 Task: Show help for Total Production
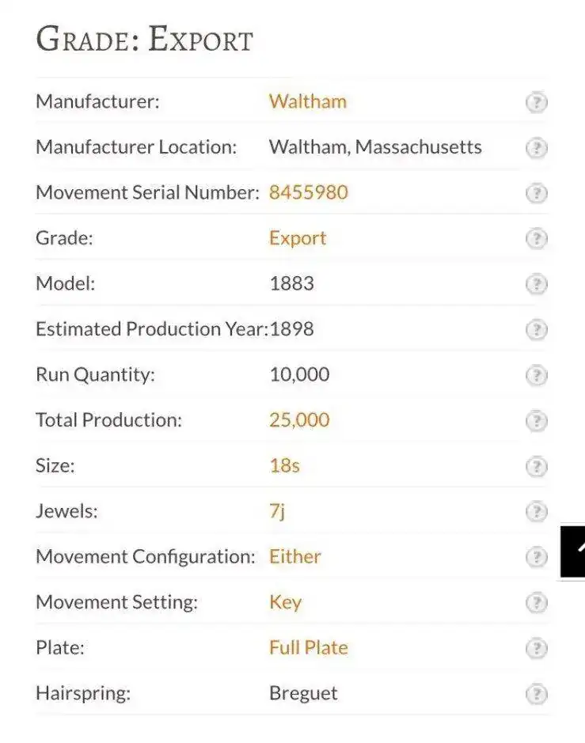537,420
